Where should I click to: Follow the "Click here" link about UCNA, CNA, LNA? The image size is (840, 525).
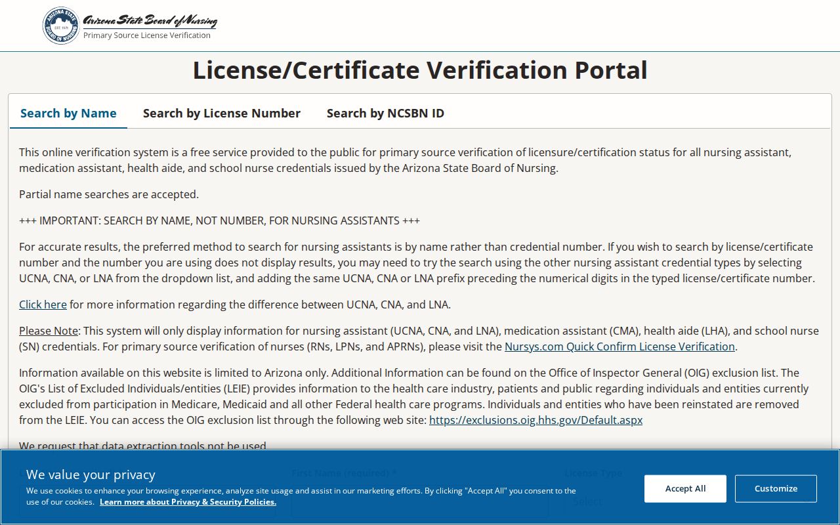click(x=43, y=304)
